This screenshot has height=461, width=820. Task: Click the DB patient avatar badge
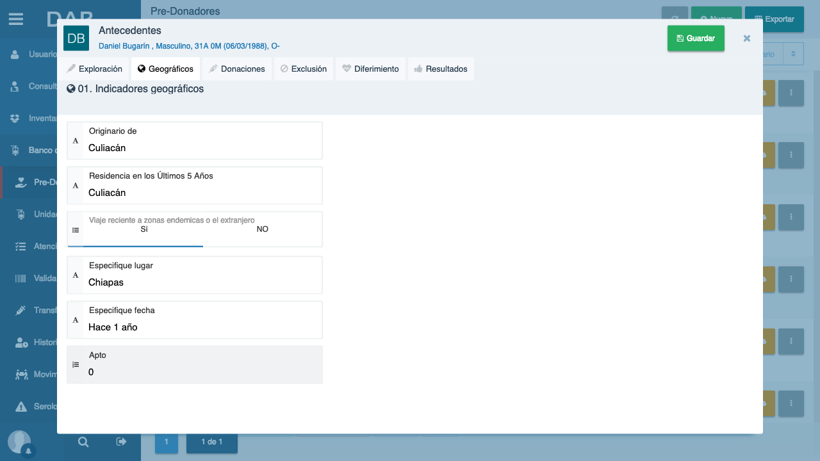click(76, 38)
